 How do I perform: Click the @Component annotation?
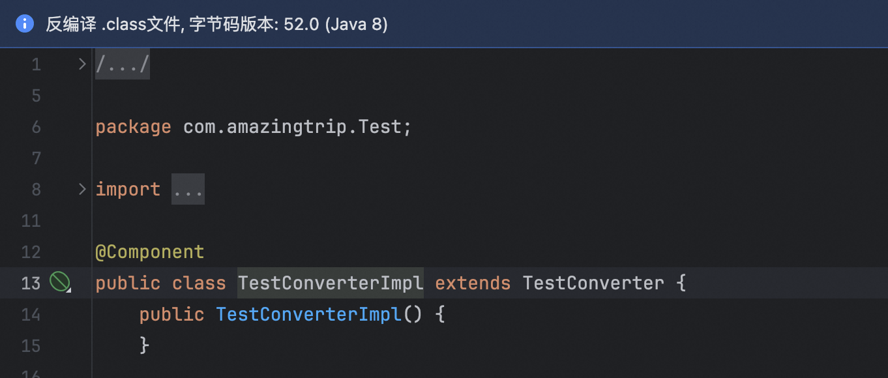pos(150,252)
